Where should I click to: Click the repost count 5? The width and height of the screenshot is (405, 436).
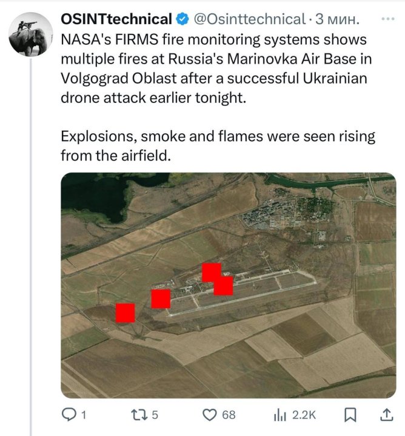155,415
